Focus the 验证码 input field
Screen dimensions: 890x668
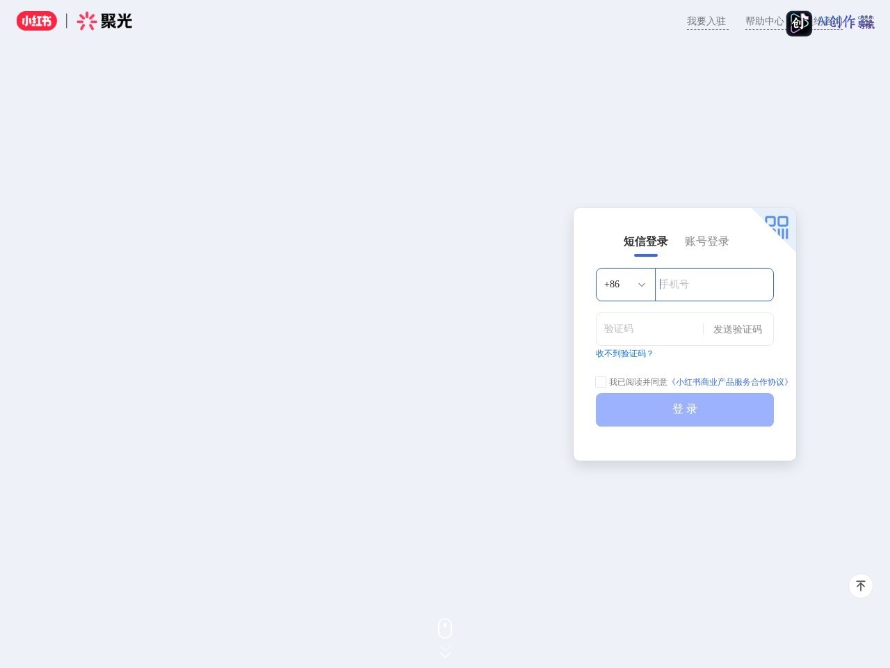(x=649, y=329)
